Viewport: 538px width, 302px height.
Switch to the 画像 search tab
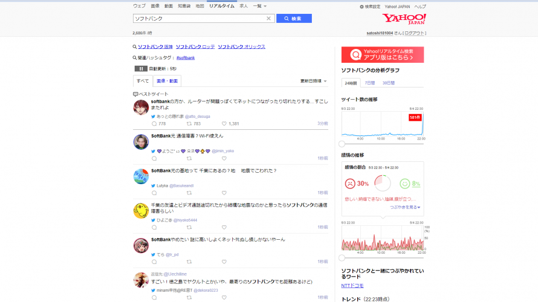pyautogui.click(x=155, y=6)
